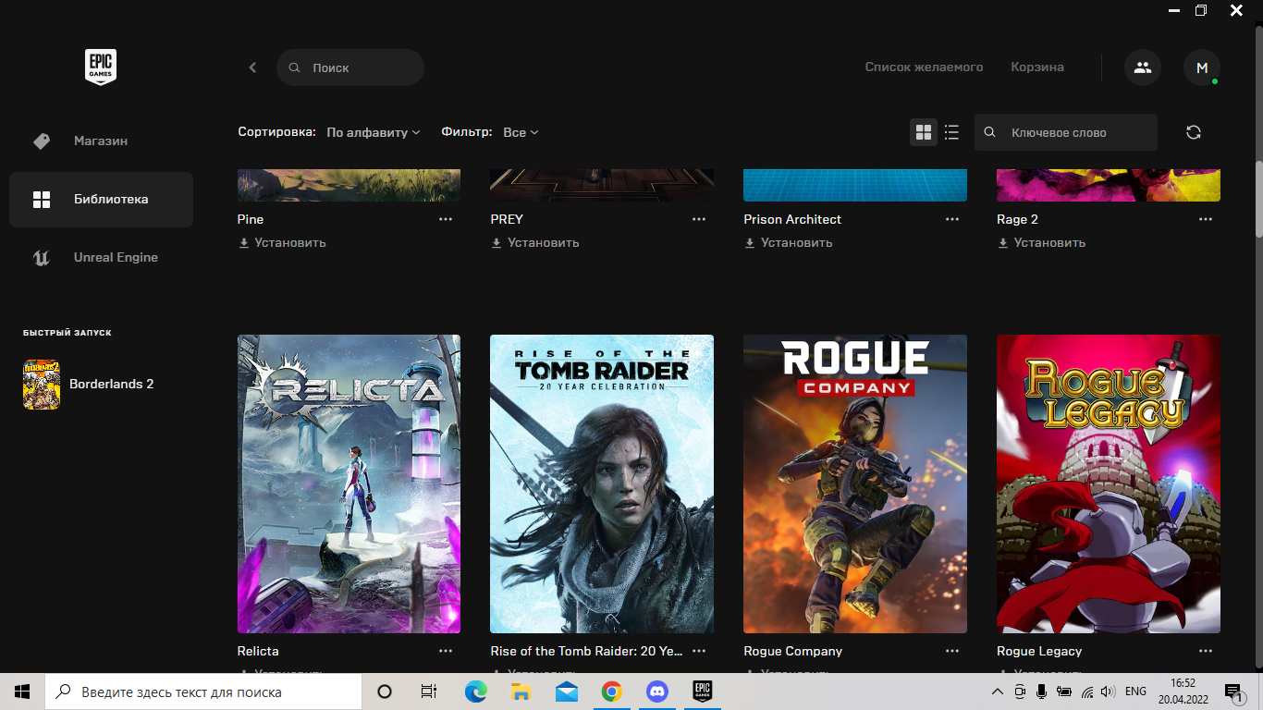Screen dimensions: 1263x710
Task: Open the Filter dropdown Все
Action: click(521, 132)
